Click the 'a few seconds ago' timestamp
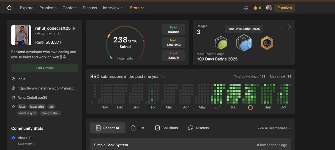 [x=272, y=145]
